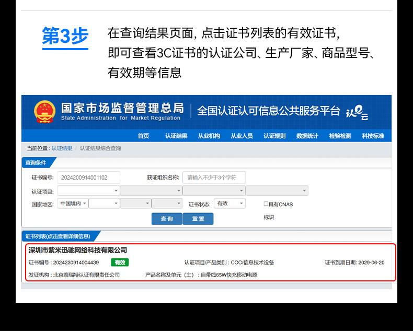Click certificate number 2024230914004439
413x331 pixels.
76,262
